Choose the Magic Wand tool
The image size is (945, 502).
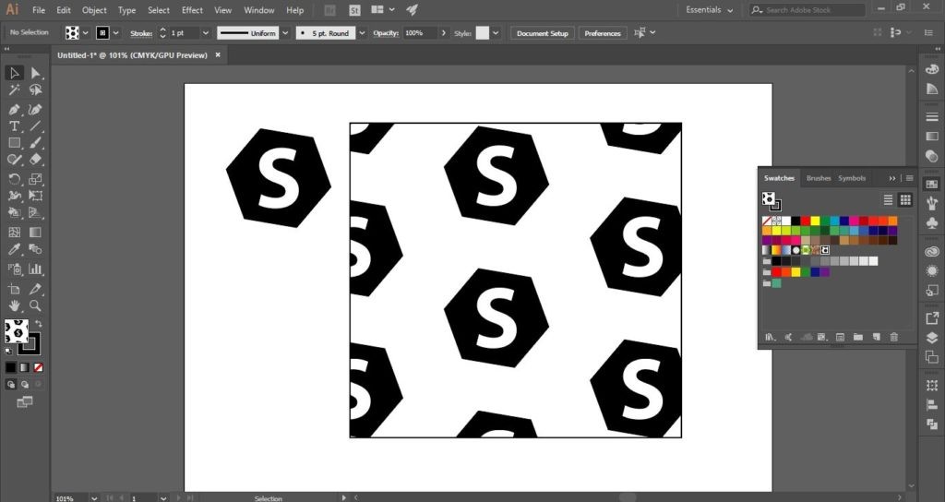[14, 90]
